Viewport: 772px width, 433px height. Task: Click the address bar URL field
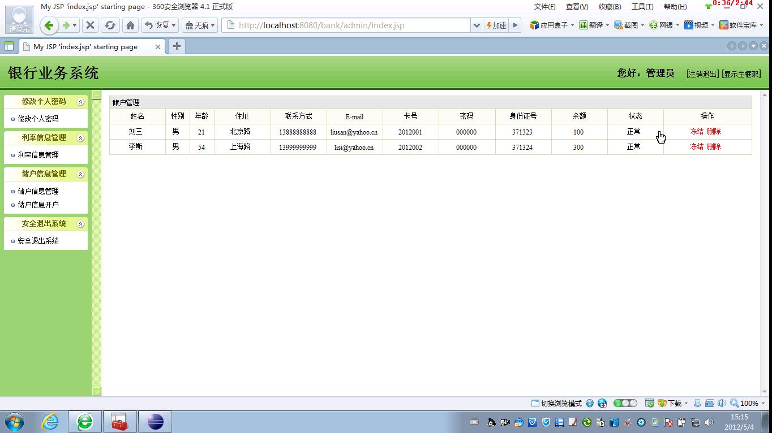(x=345, y=25)
